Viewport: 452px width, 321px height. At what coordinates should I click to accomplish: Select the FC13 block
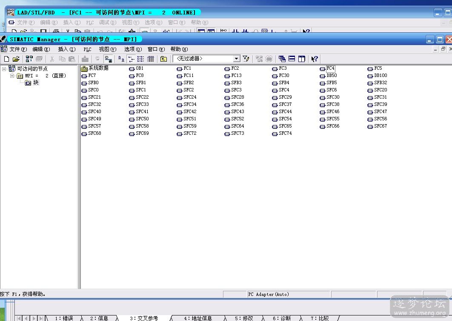(x=233, y=75)
